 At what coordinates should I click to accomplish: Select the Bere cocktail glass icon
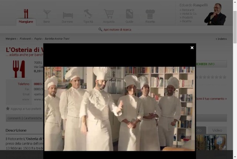click(x=47, y=14)
